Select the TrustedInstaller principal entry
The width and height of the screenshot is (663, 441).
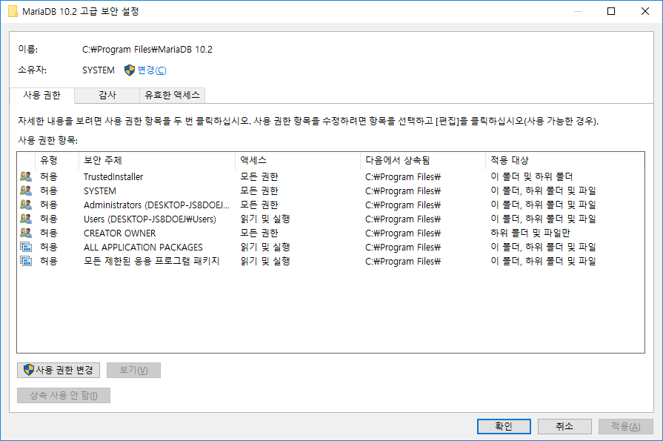[113, 177]
